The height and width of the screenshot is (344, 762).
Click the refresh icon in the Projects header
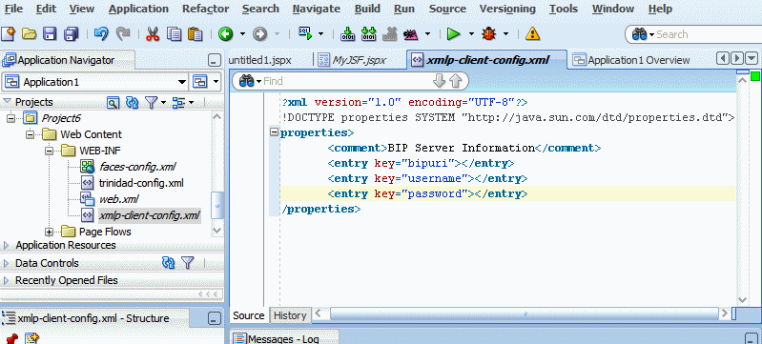[x=133, y=103]
